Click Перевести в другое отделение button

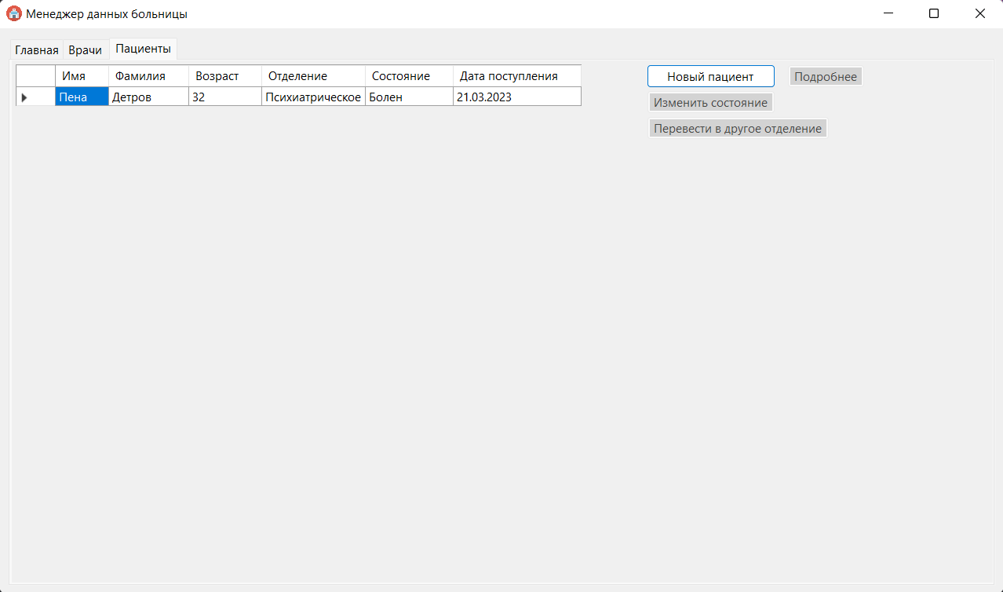738,128
